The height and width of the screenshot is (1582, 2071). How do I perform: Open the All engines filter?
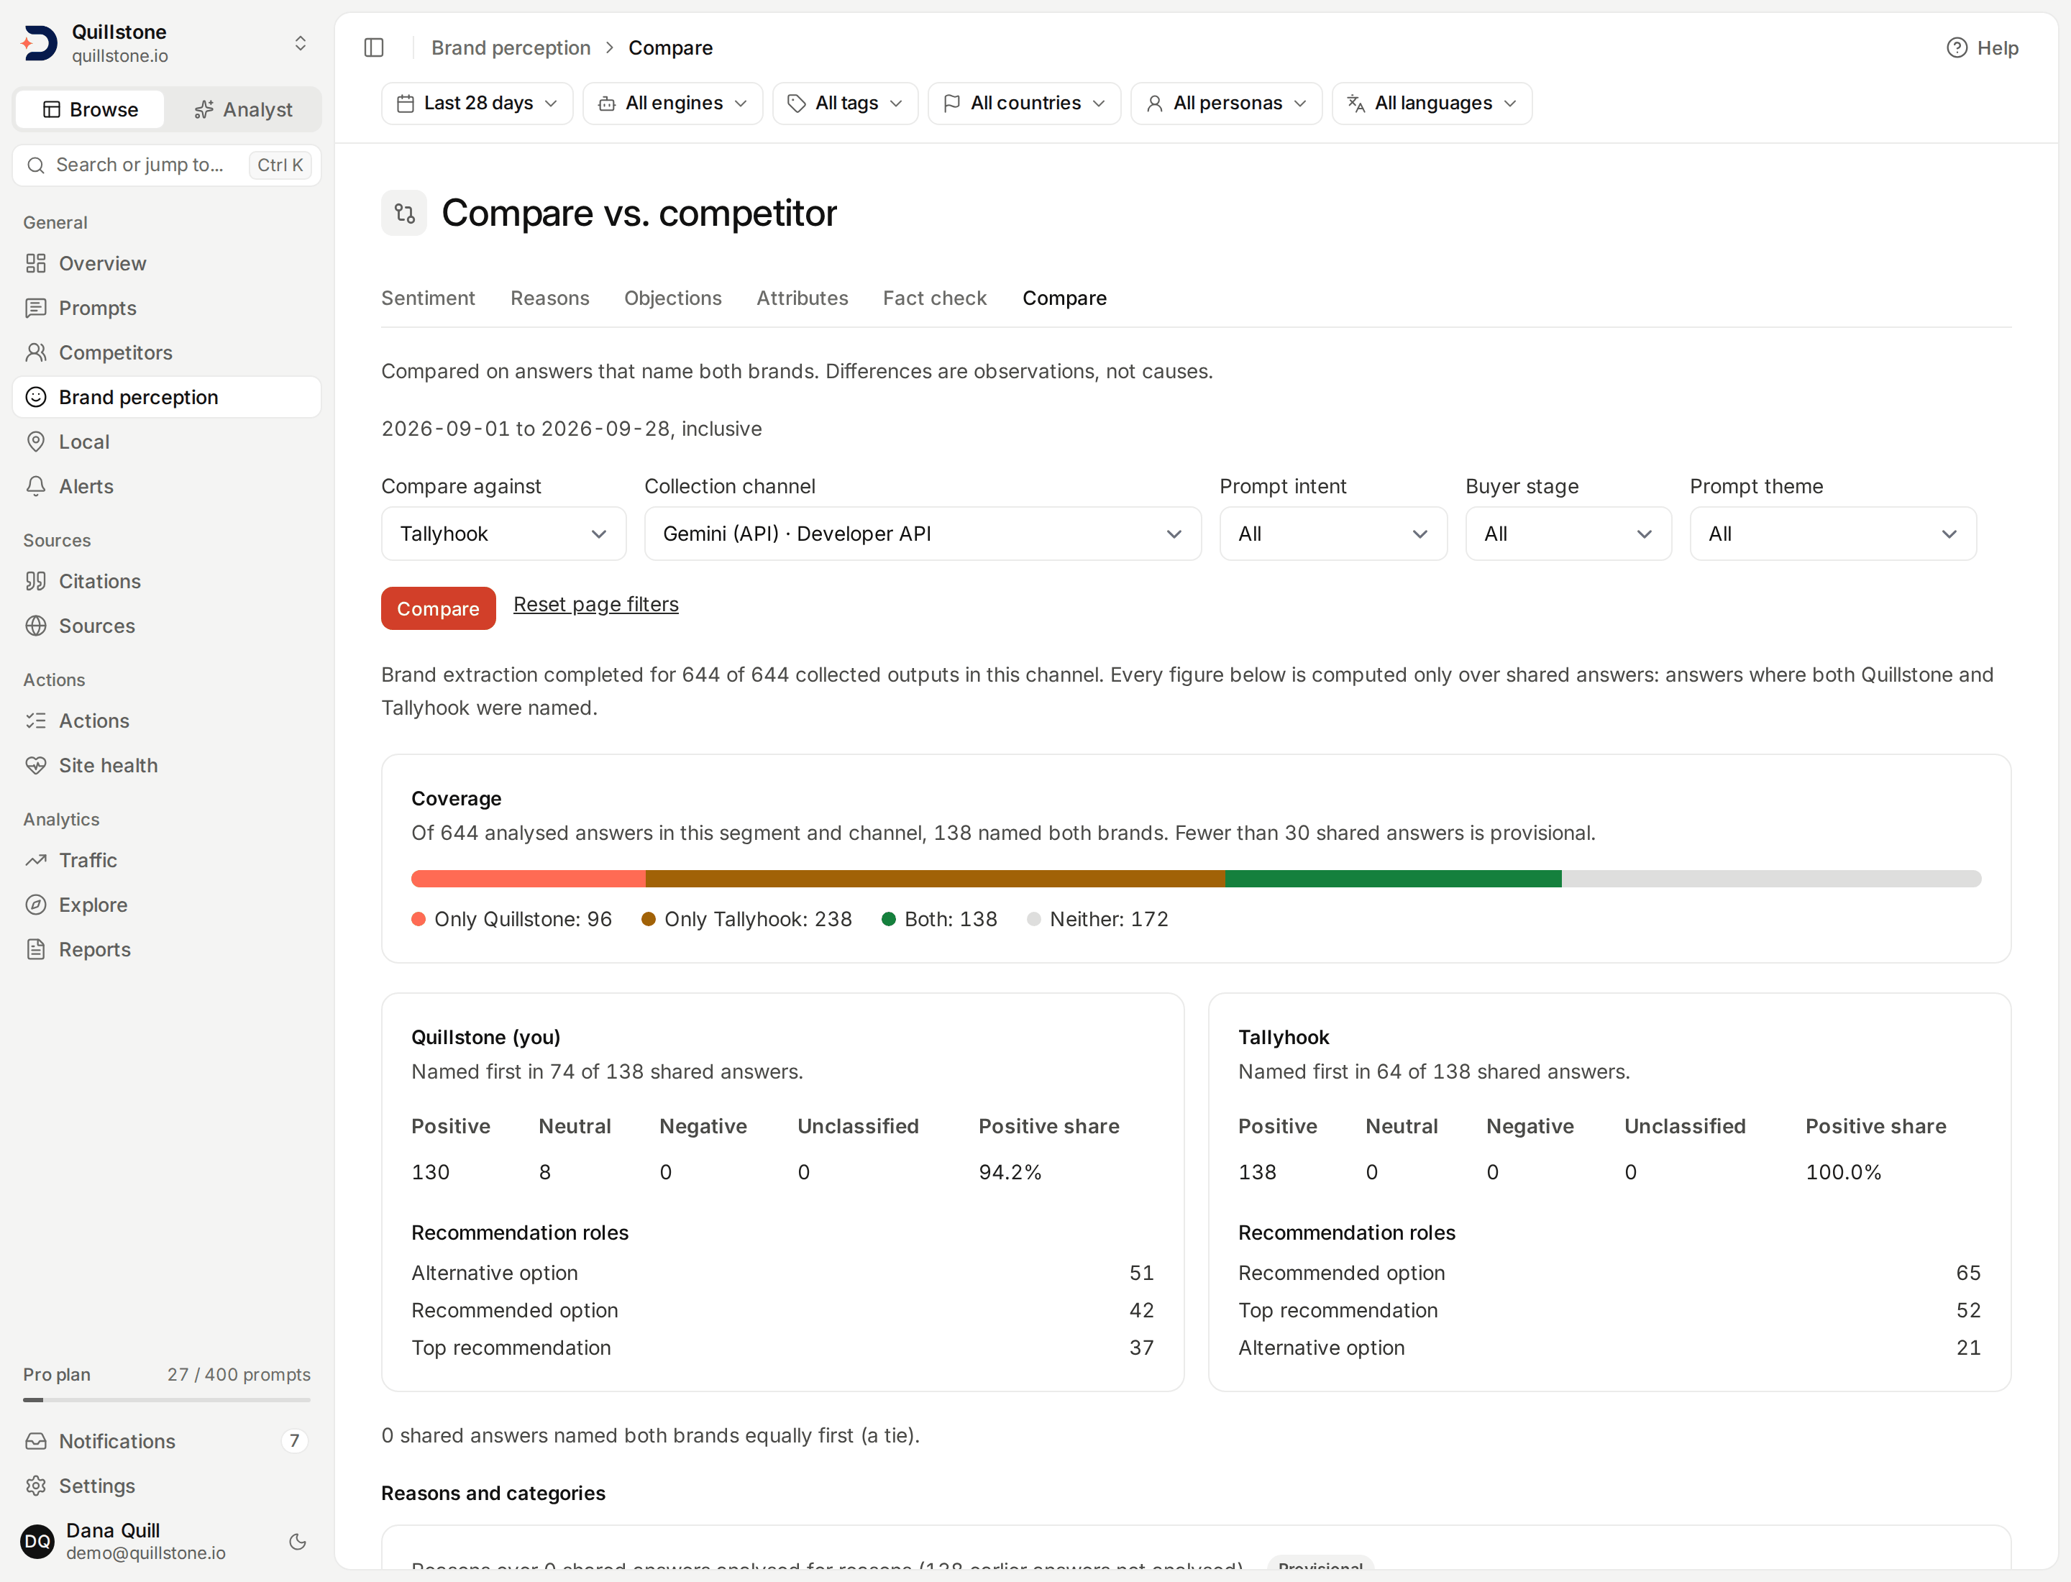pyautogui.click(x=672, y=103)
